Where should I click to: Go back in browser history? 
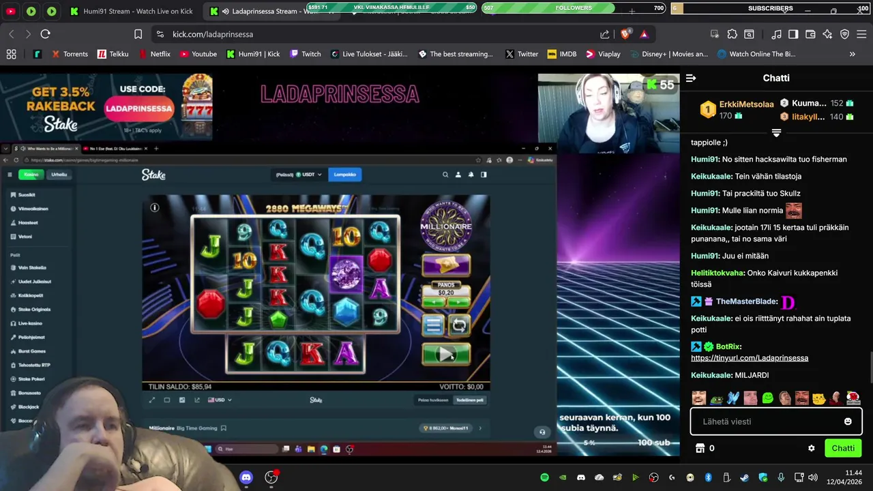[11, 34]
